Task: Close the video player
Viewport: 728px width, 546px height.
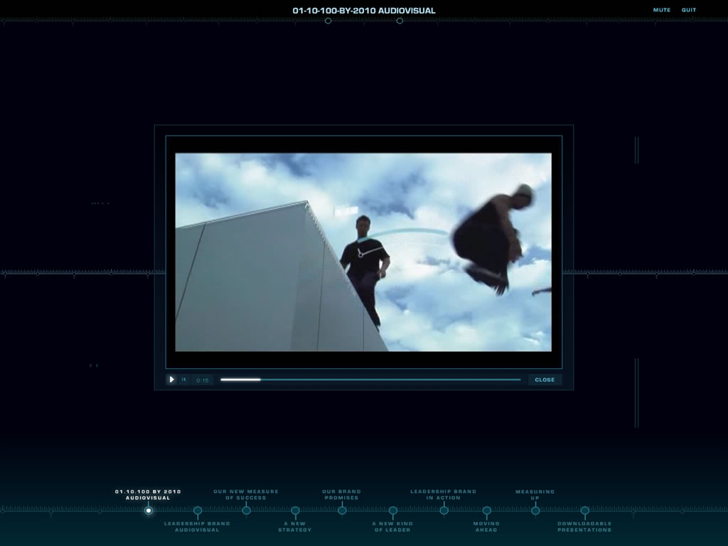Action: [x=545, y=380]
